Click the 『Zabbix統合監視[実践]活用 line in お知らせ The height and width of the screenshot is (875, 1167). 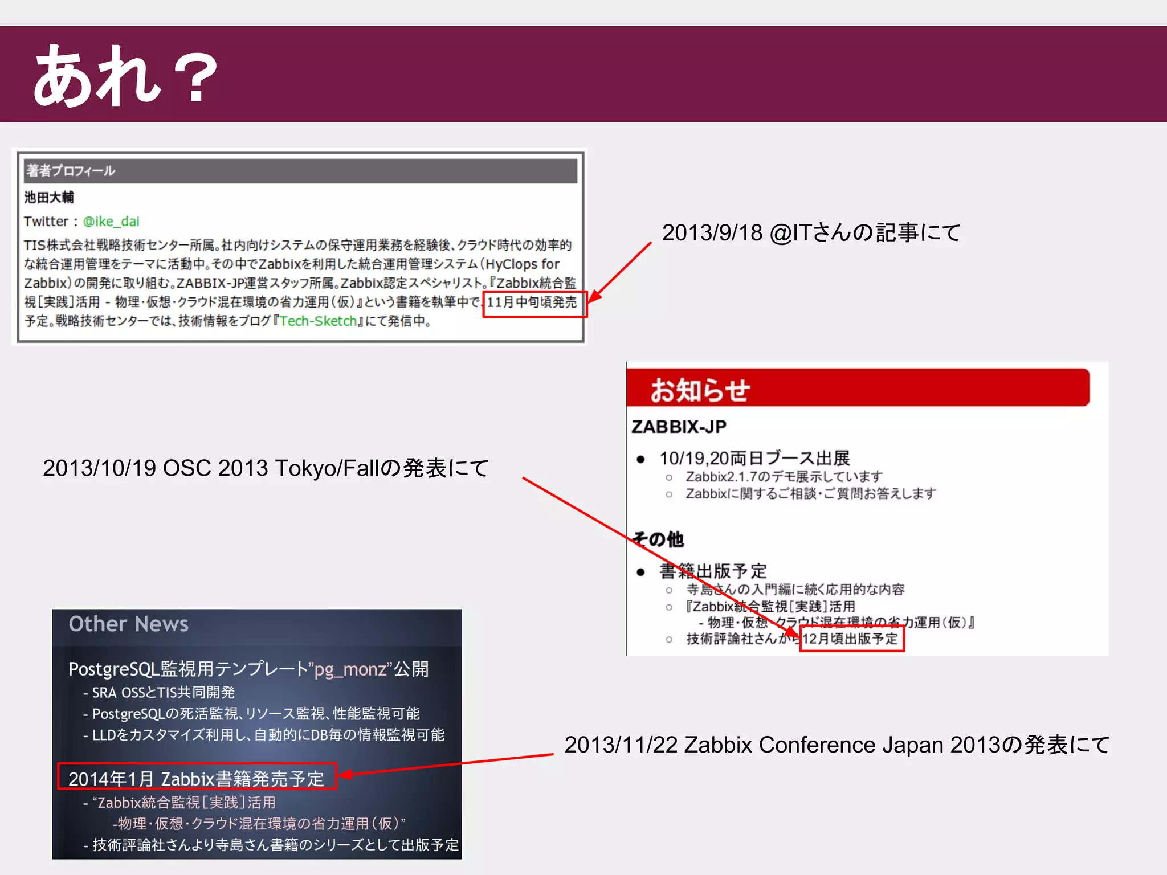[770, 607]
